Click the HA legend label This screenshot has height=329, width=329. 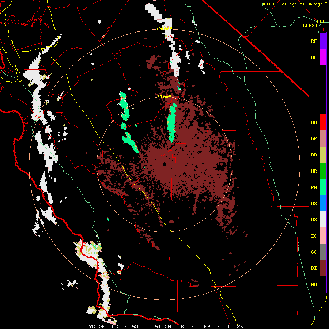click(x=314, y=122)
